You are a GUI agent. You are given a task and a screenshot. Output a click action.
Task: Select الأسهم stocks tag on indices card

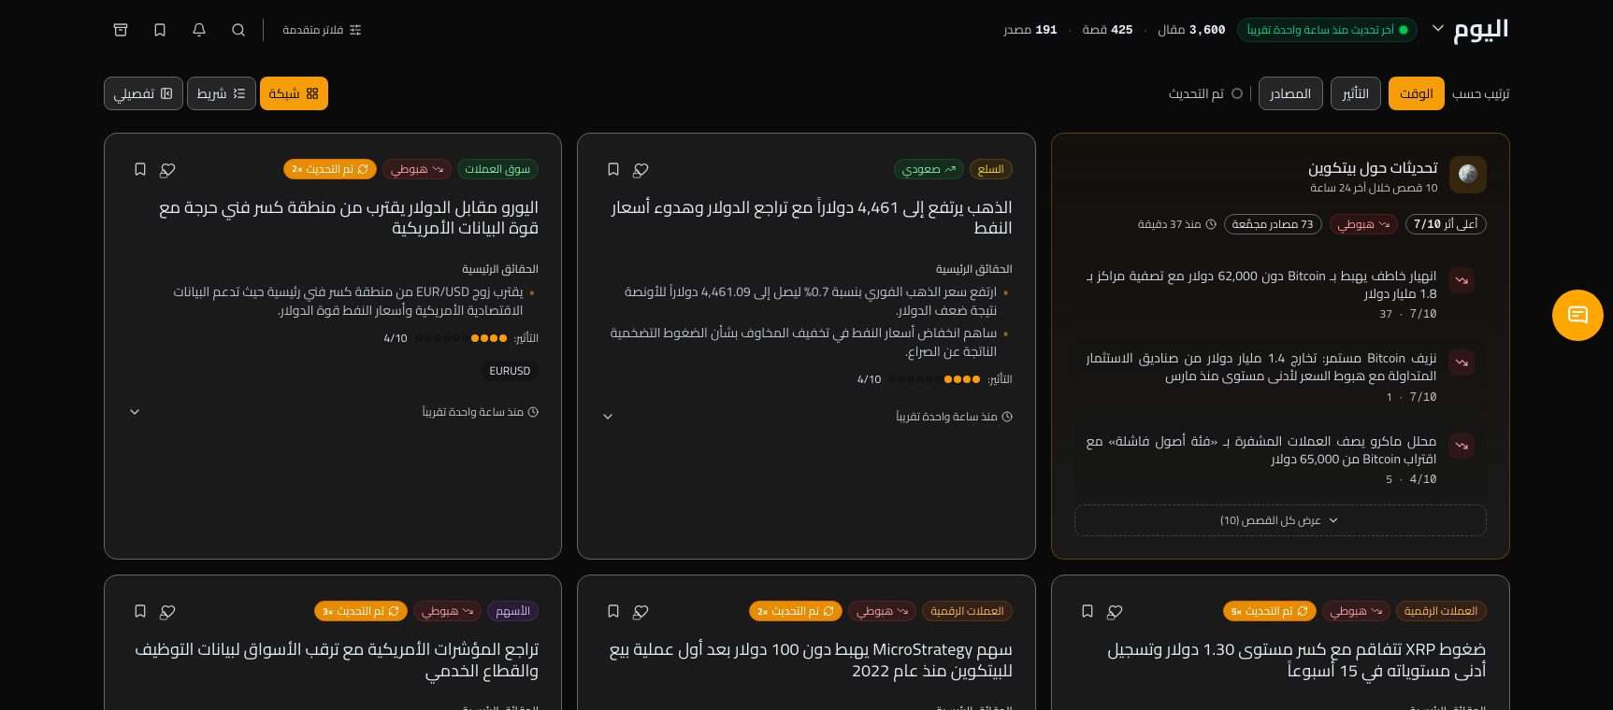[512, 611]
